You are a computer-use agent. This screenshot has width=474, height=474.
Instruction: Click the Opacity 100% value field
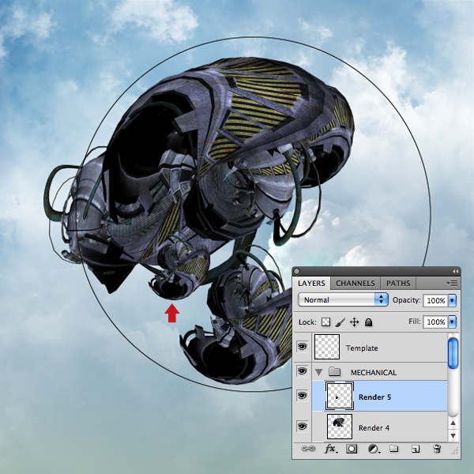click(435, 300)
